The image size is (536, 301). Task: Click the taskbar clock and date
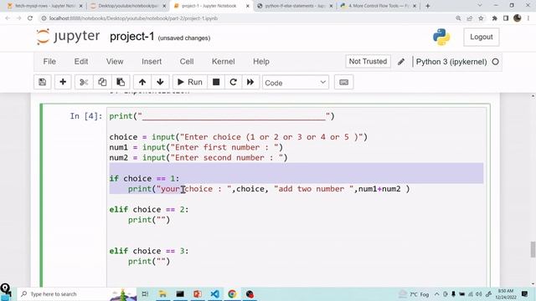coord(506,293)
